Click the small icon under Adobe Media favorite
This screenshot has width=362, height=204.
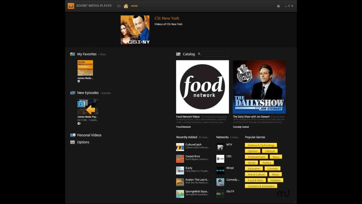point(79,81)
